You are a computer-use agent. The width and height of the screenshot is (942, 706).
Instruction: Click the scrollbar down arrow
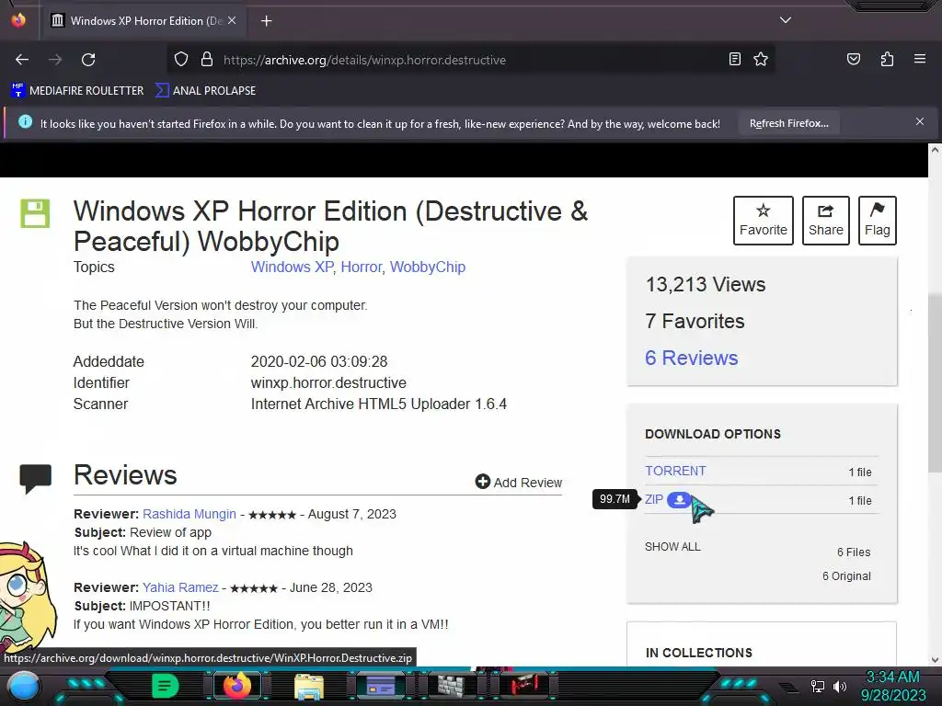pos(935,660)
